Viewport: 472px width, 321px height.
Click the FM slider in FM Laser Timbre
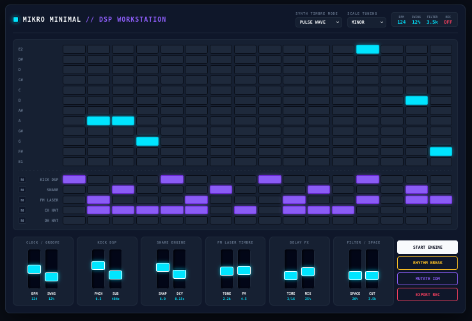pyautogui.click(x=244, y=269)
